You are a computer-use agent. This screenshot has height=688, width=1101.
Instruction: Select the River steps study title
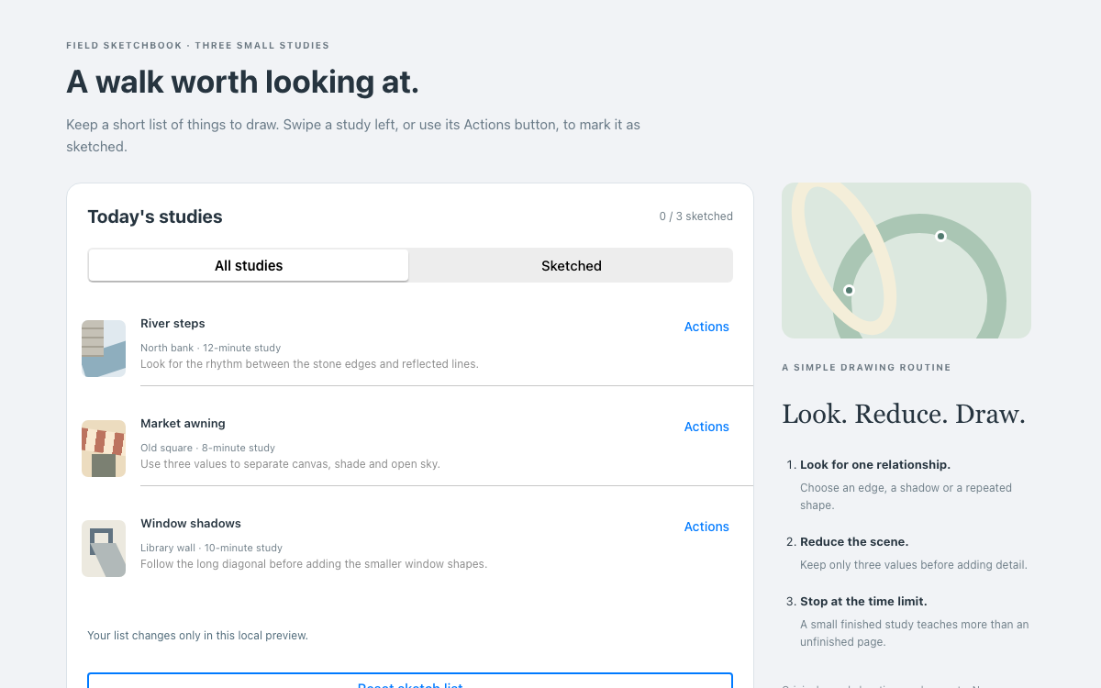coord(172,324)
